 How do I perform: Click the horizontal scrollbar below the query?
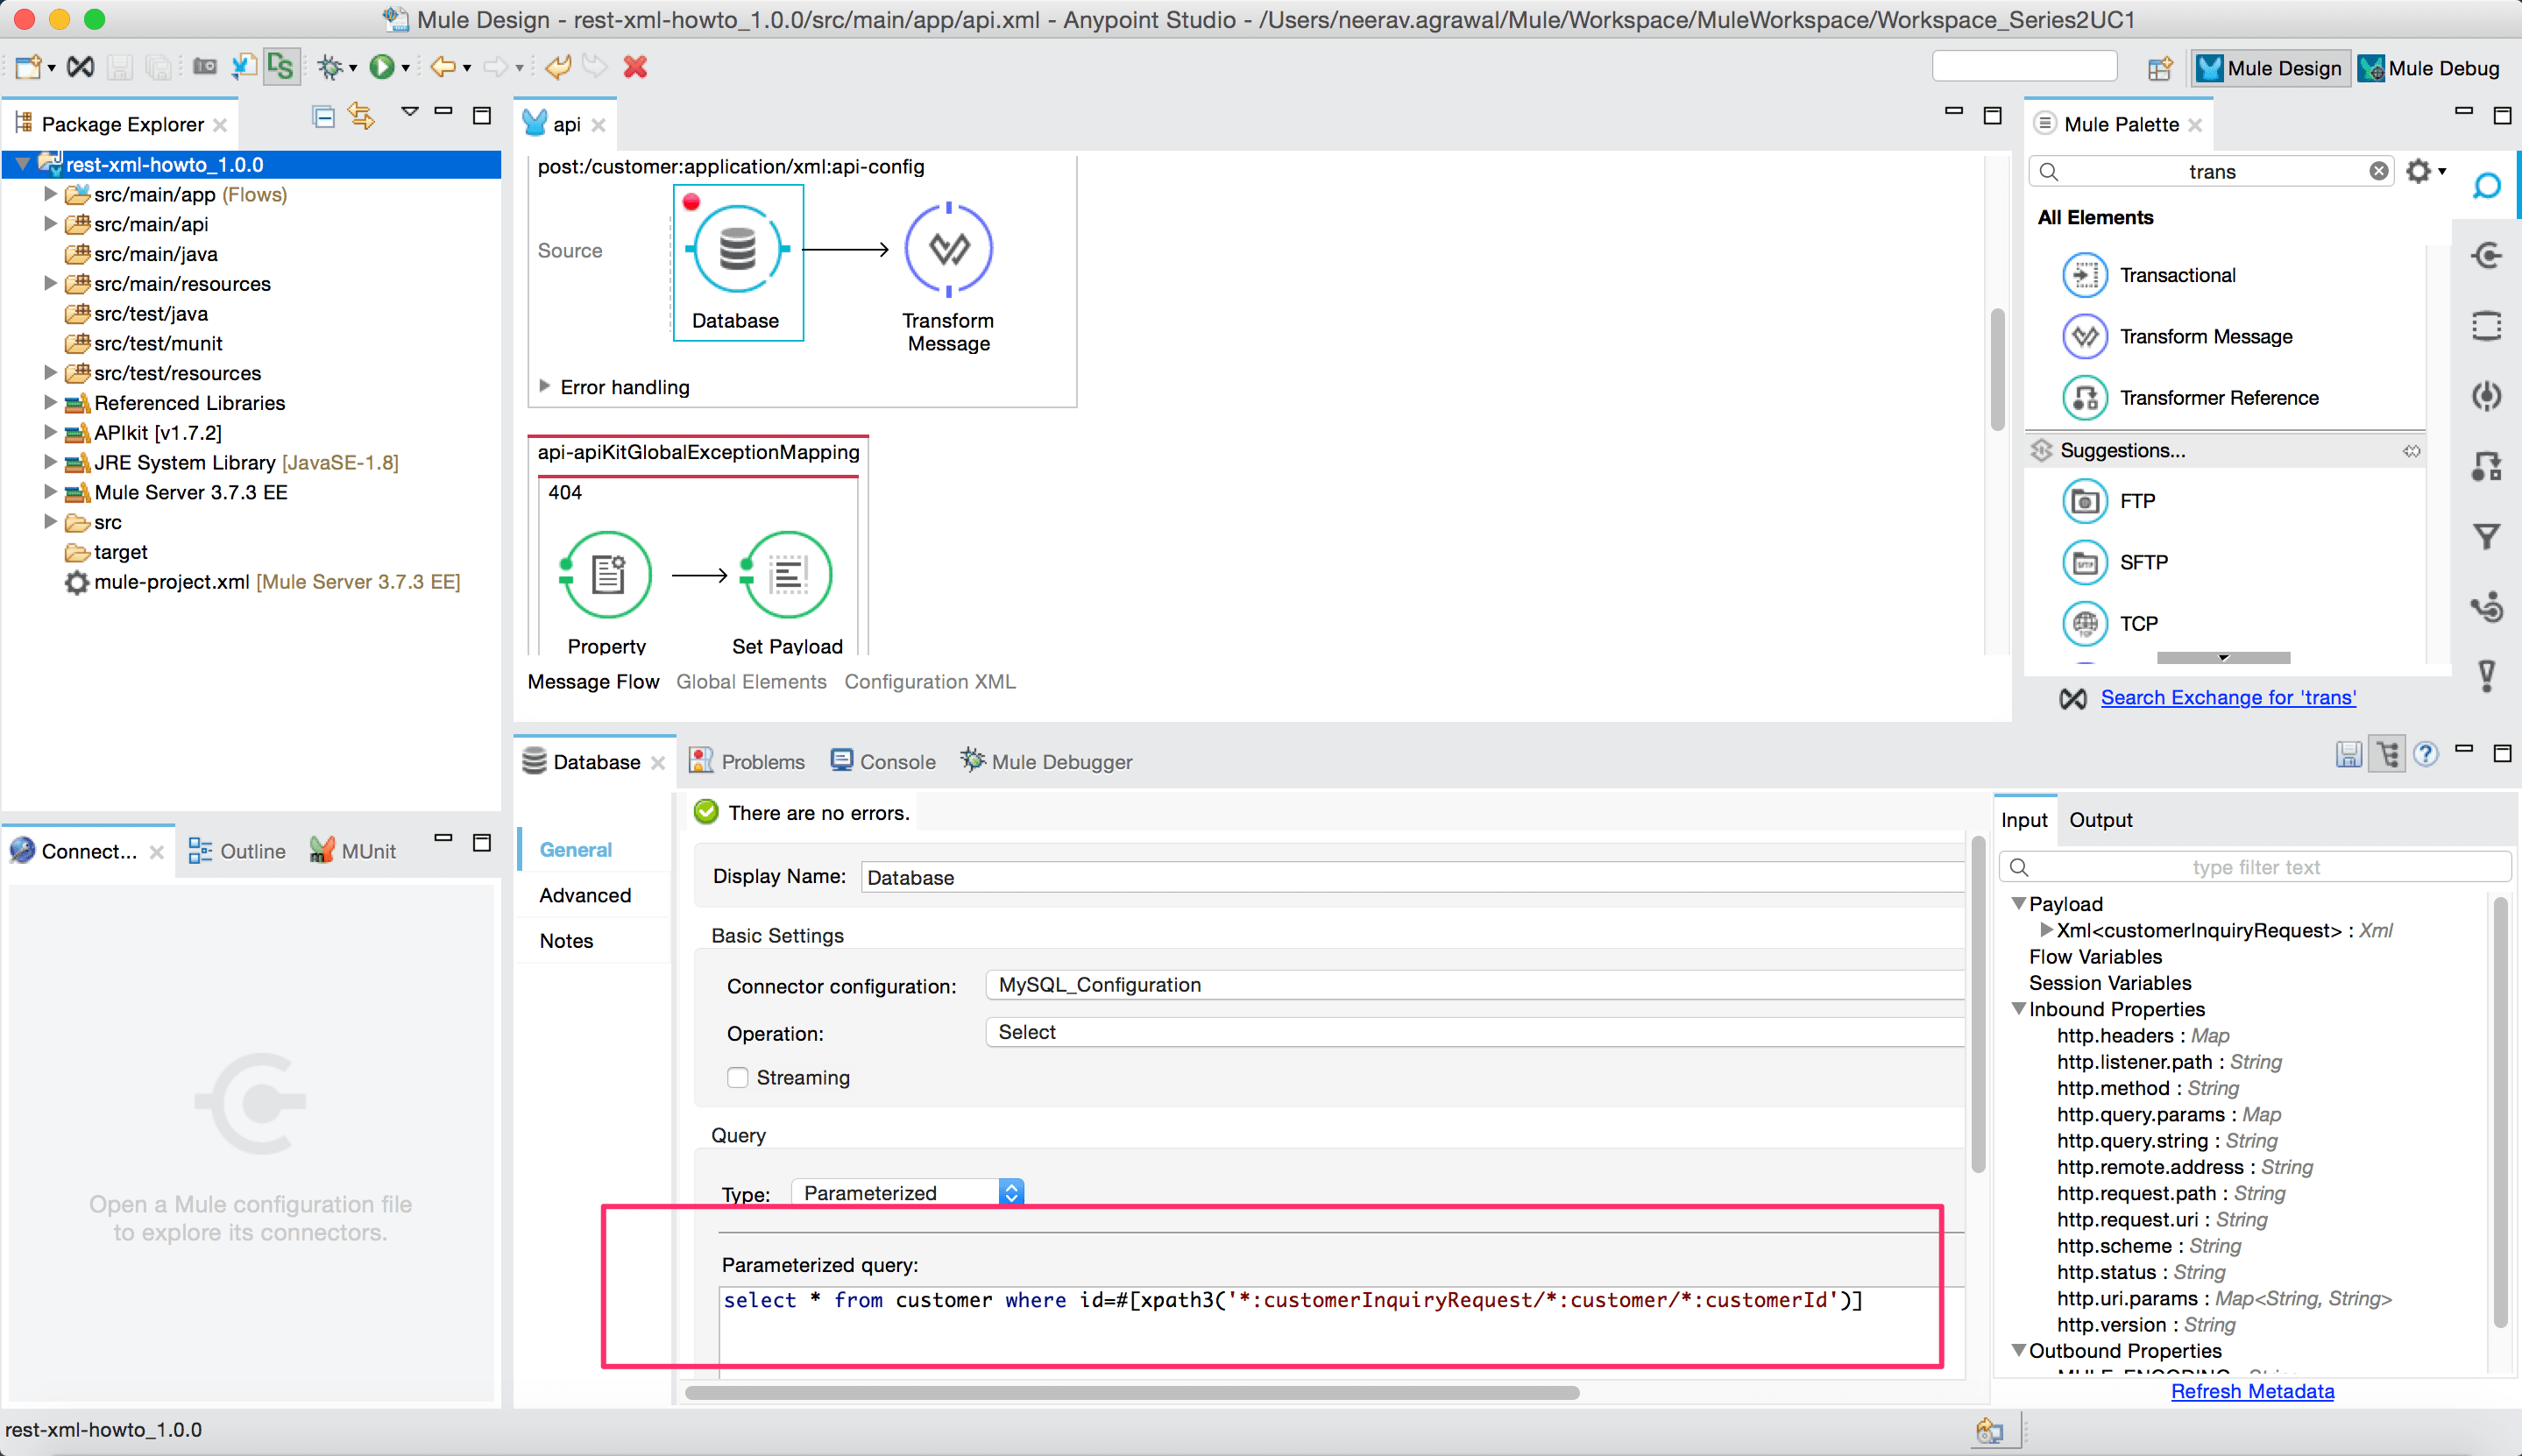(x=1132, y=1392)
